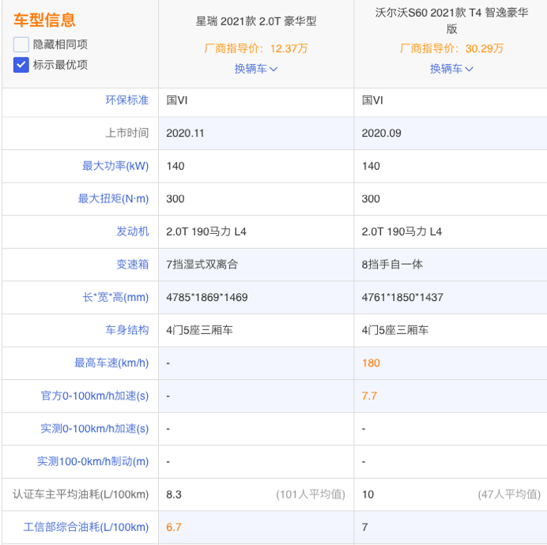Open the 变速箱 parameter link
Screen dimensions: 547x545
133,264
